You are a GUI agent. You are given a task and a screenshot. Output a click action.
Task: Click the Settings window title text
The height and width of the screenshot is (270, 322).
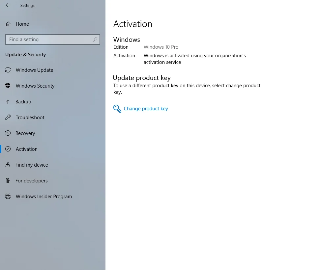tap(27, 6)
